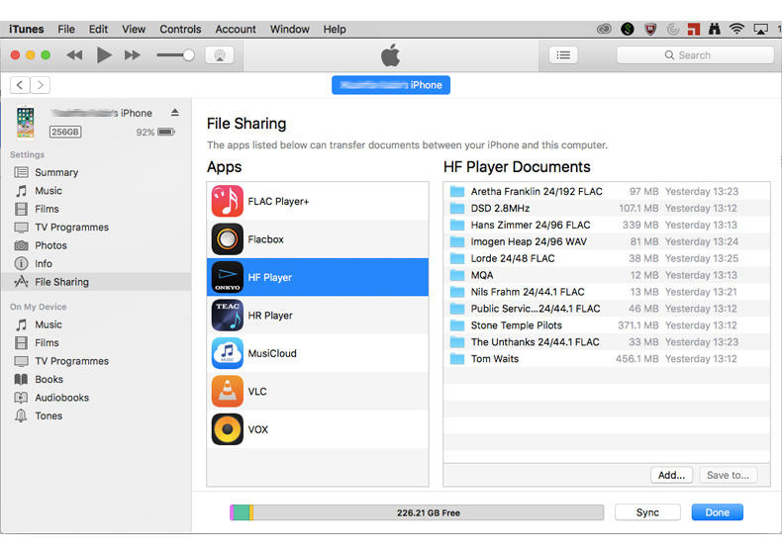The height and width of the screenshot is (554, 782).
Task: Focus the Search field
Action: pos(695,54)
